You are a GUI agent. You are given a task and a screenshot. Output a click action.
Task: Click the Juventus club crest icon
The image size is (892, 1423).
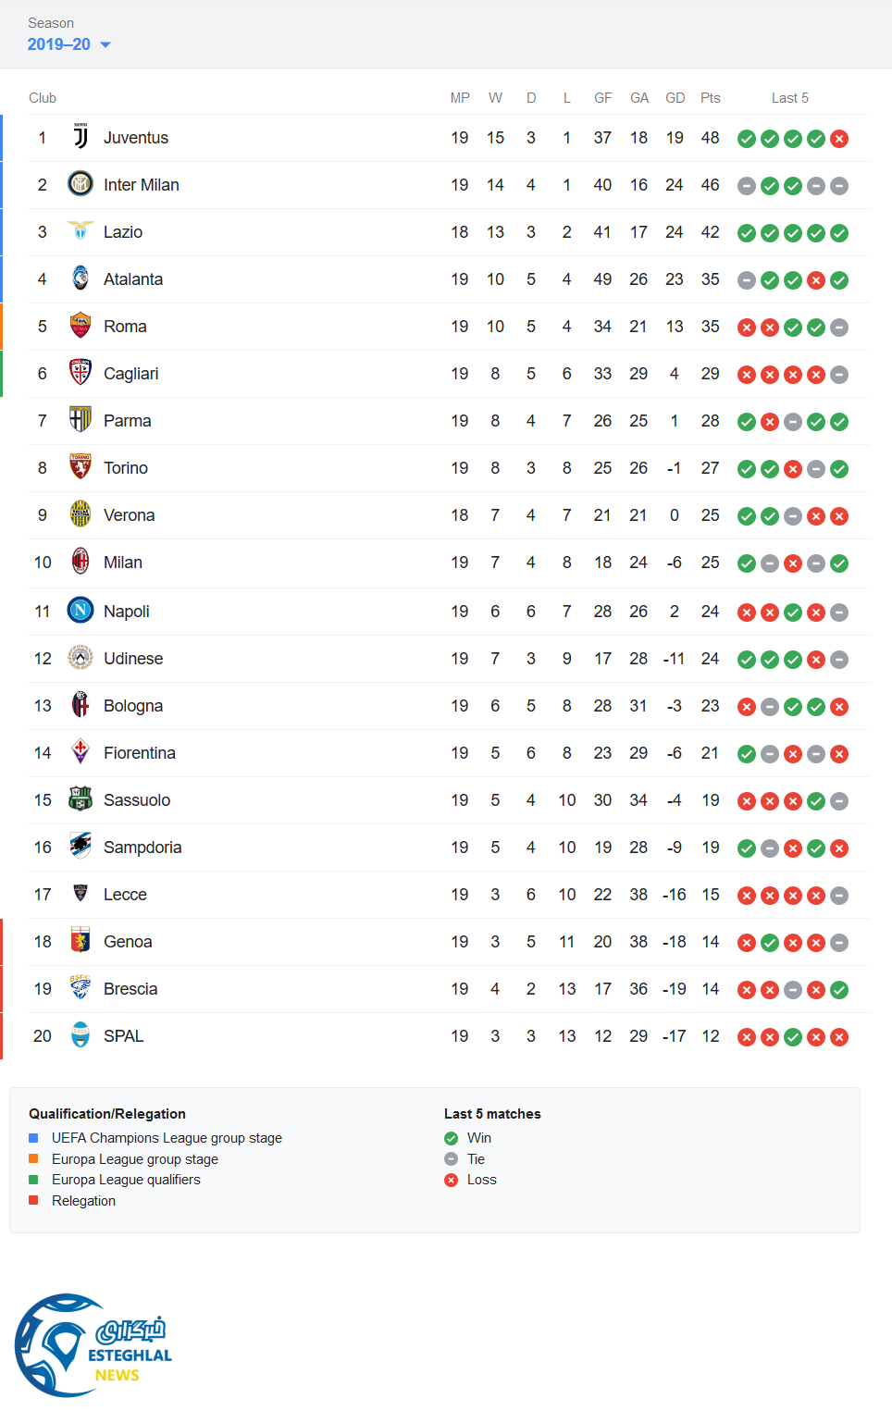point(81,138)
